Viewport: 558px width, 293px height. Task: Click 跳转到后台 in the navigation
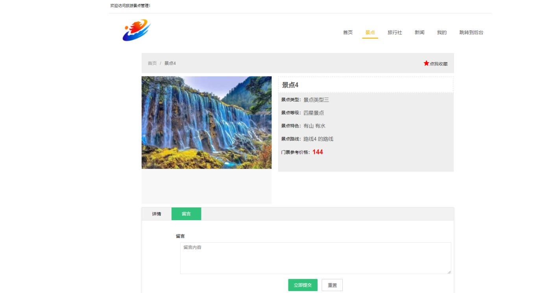pyautogui.click(x=471, y=33)
